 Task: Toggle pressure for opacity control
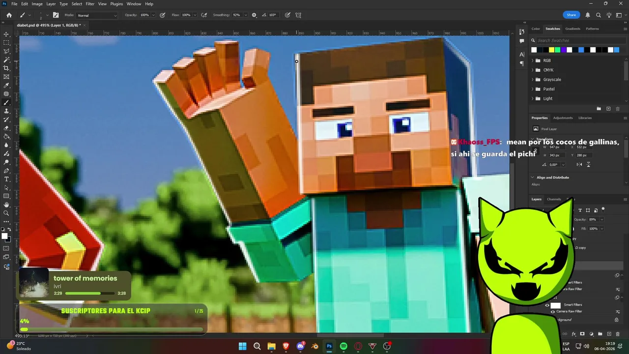(x=163, y=15)
